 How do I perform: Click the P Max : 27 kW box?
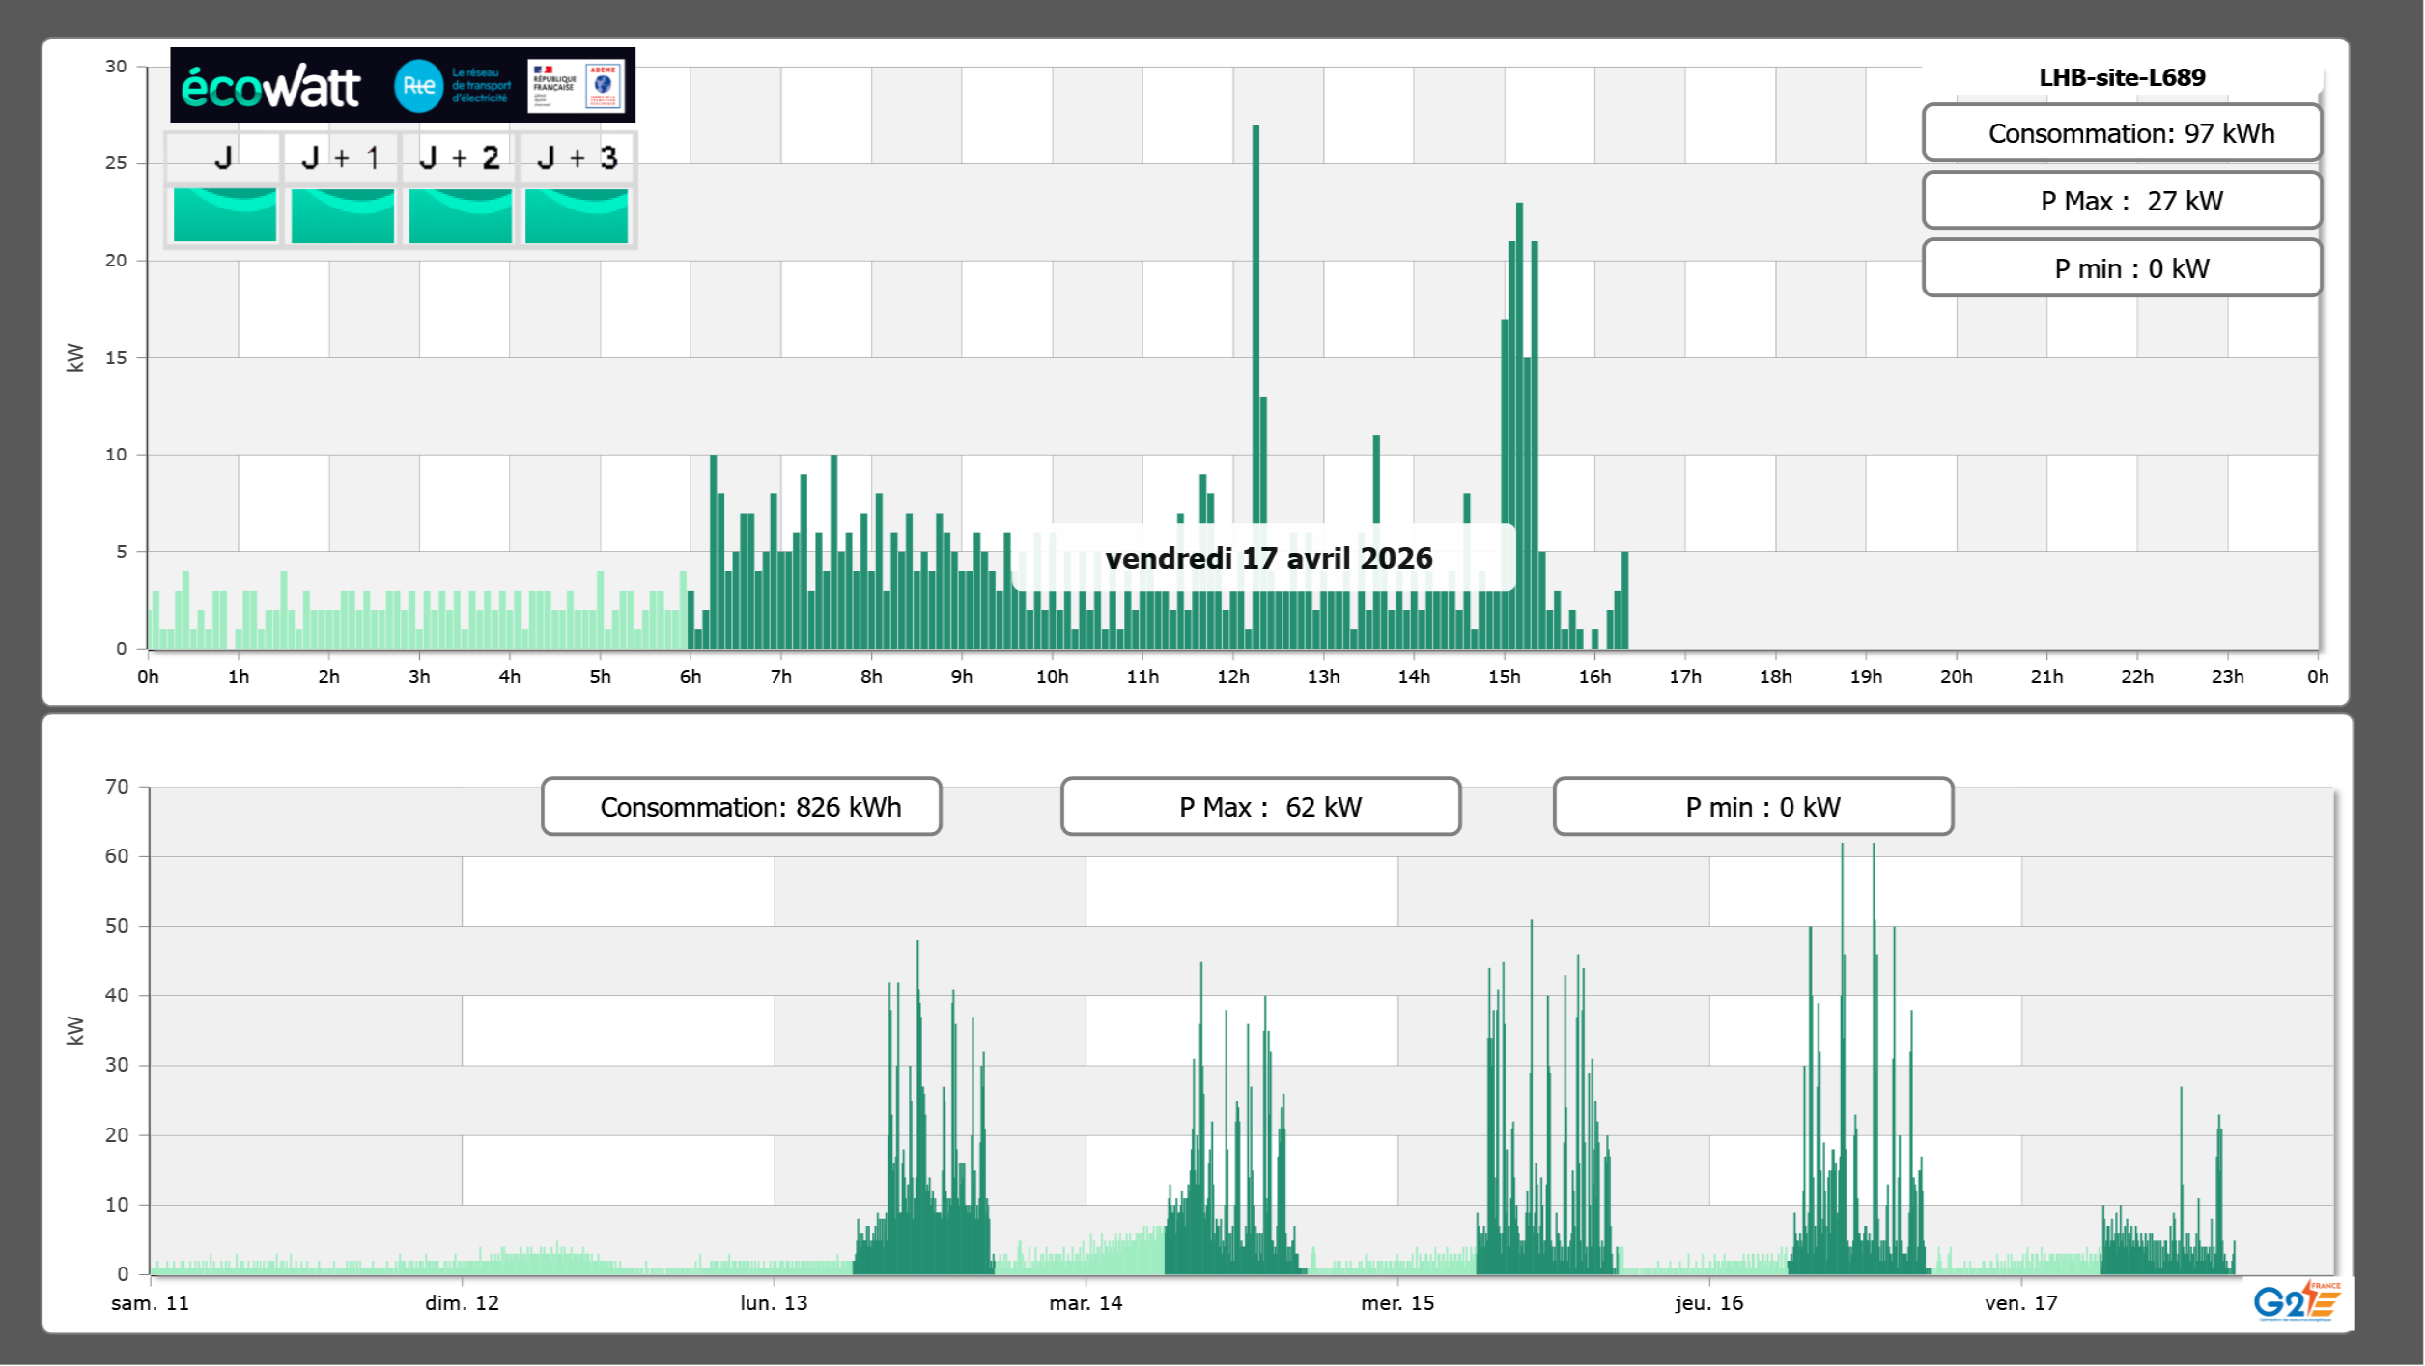pos(2122,201)
